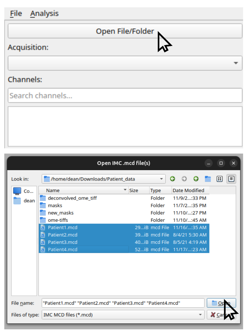Switch to detail view mode
The image size is (247, 334).
pos(231,179)
